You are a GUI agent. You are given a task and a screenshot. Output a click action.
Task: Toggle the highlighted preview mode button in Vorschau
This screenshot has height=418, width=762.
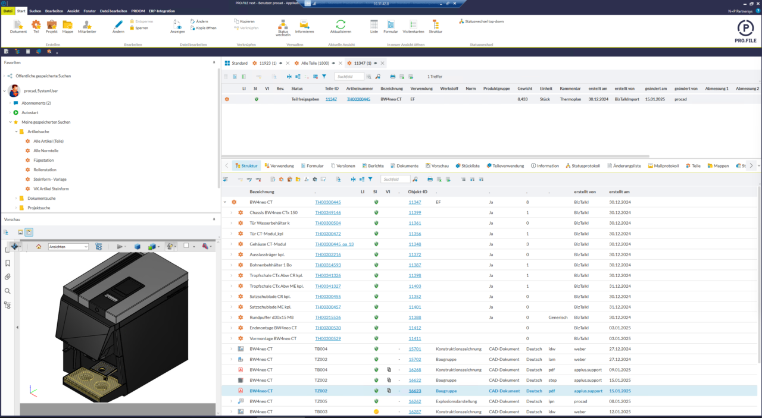point(29,232)
